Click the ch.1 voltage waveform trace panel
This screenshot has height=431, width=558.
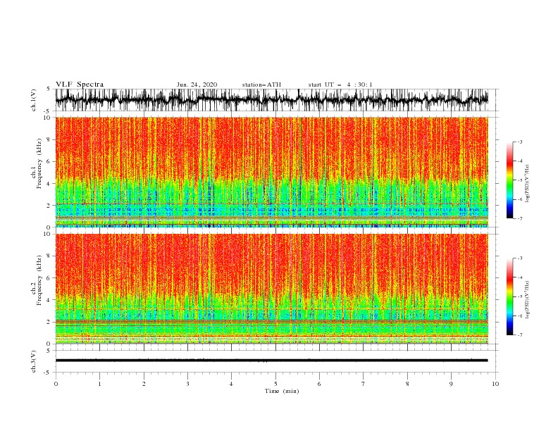pos(272,100)
